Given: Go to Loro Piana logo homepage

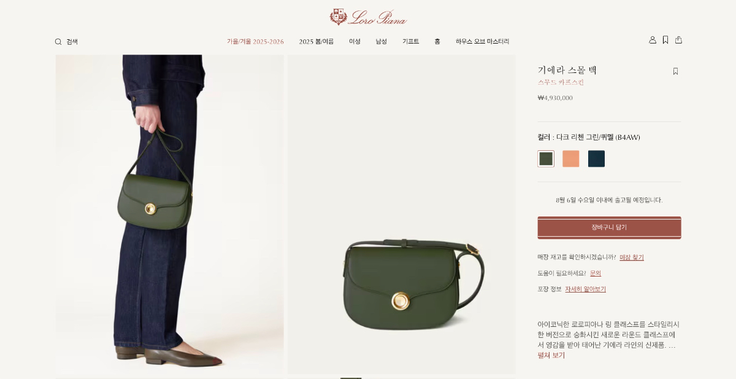Looking at the screenshot, I should coord(368,17).
